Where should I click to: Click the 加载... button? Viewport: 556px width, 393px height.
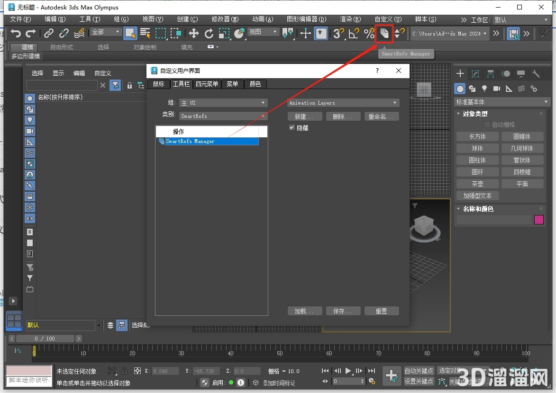tap(304, 311)
